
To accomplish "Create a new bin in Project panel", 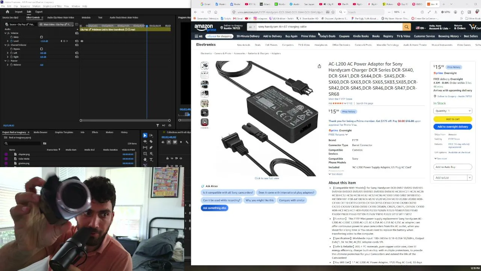I will coord(44,143).
